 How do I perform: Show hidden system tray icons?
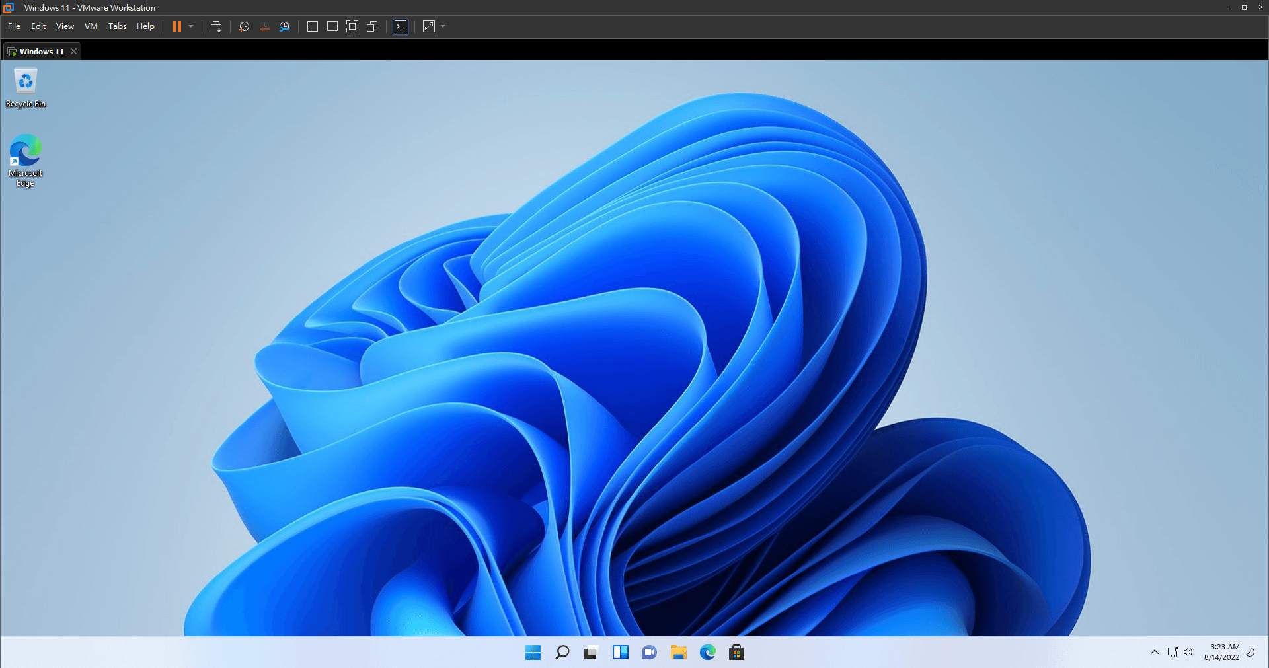tap(1154, 652)
